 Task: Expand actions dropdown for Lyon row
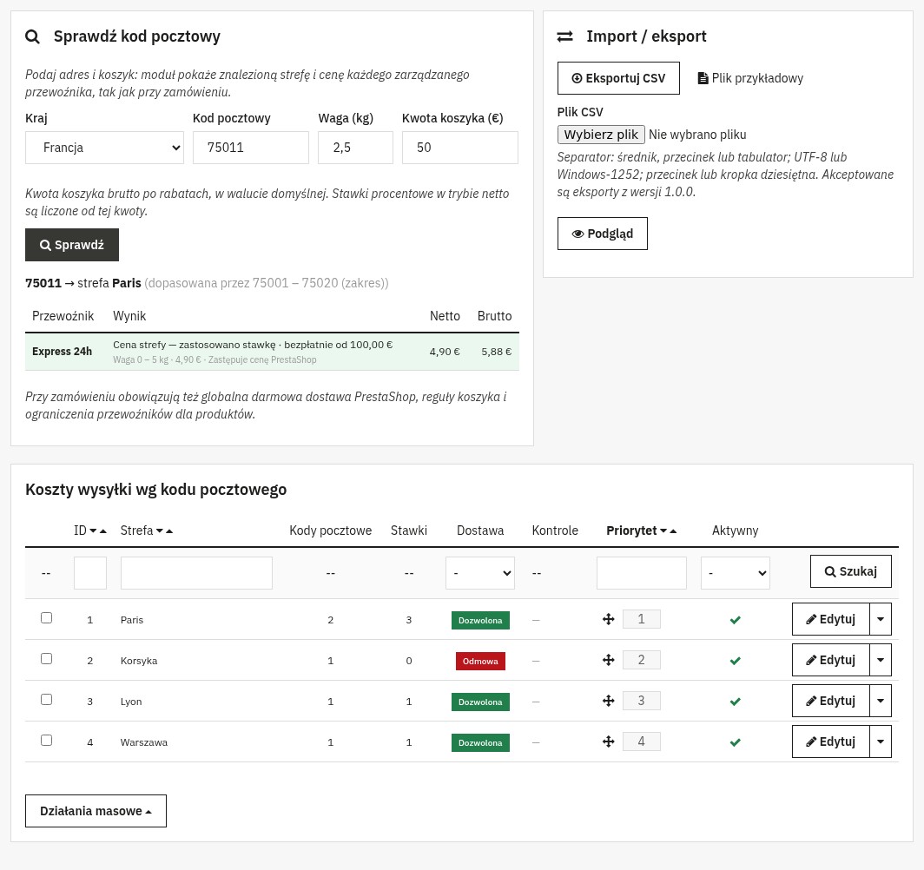click(x=881, y=701)
